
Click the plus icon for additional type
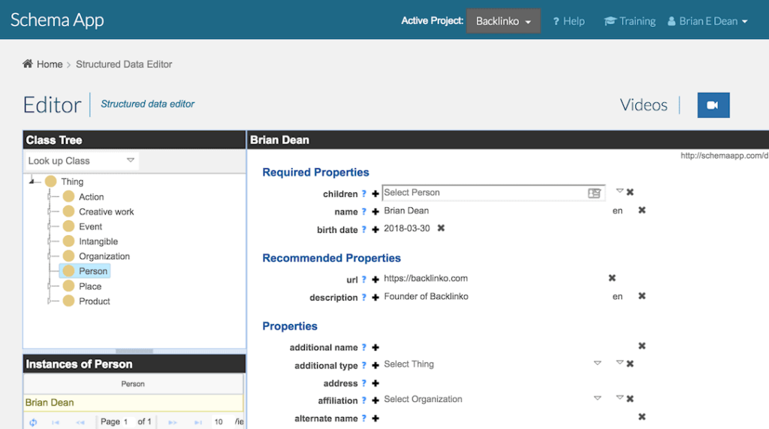click(x=375, y=365)
